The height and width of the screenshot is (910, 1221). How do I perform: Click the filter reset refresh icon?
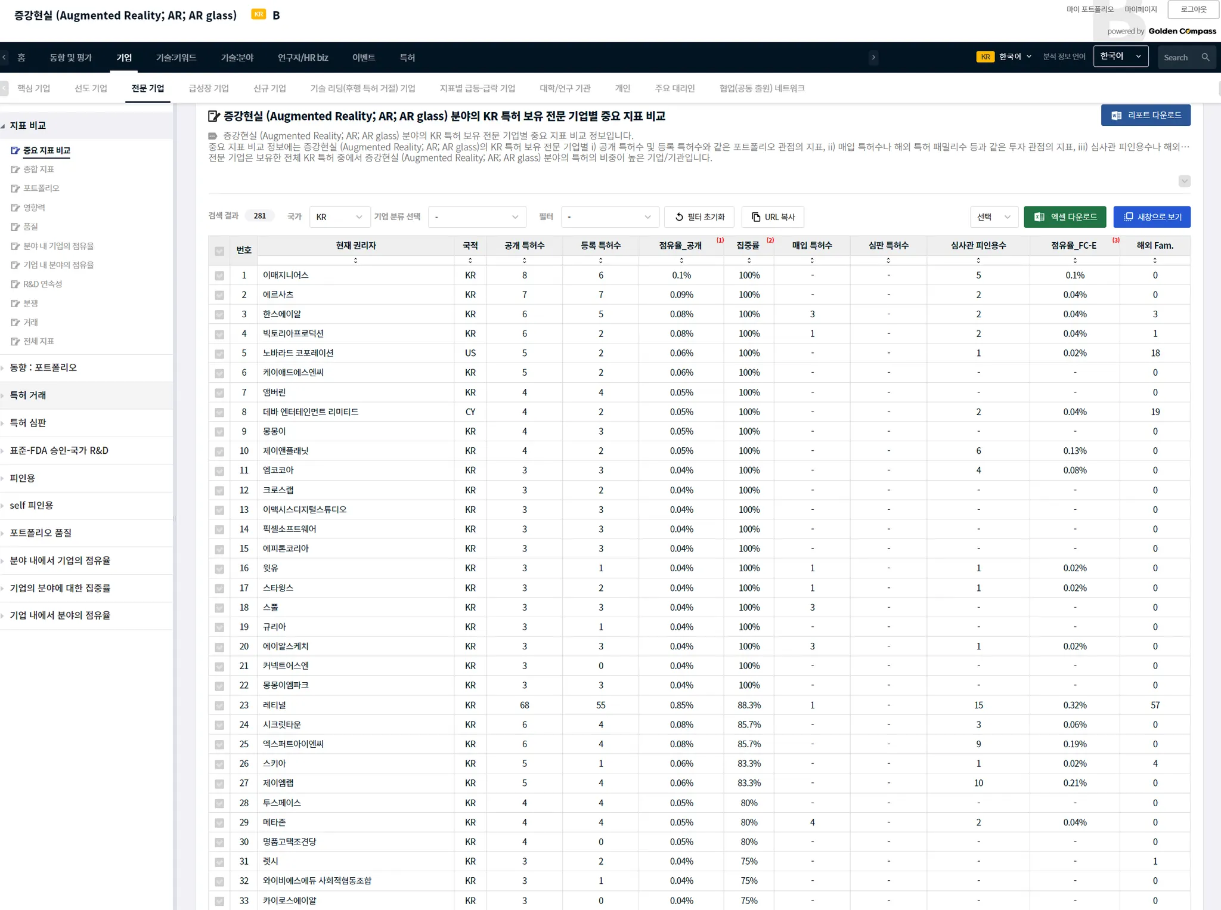pyautogui.click(x=678, y=217)
